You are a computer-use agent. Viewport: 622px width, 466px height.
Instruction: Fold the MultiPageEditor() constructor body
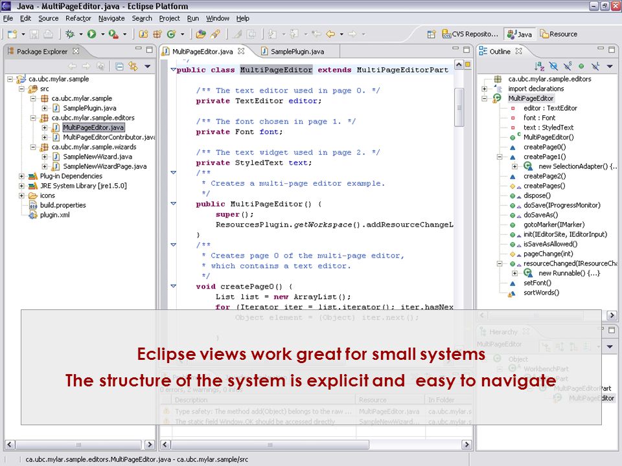tap(174, 204)
